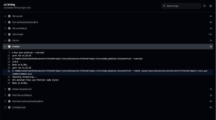Click the 'Set up job' step label

pos(17,16)
